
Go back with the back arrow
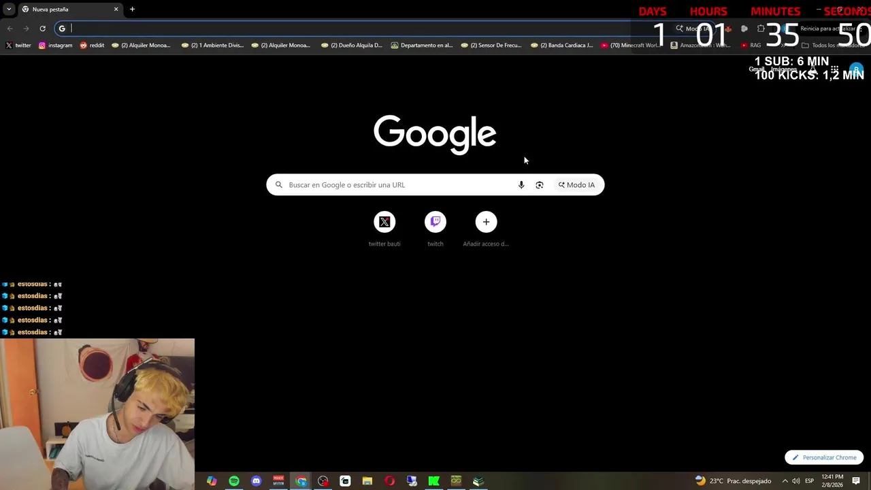(10, 29)
